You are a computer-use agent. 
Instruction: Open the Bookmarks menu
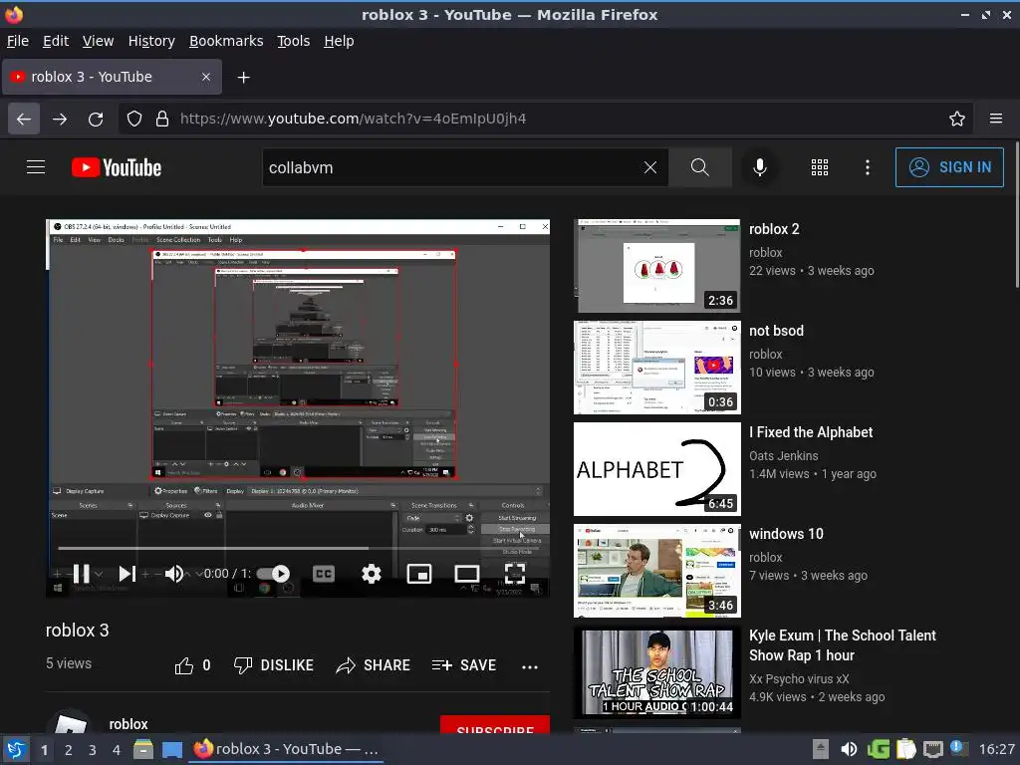tap(226, 41)
